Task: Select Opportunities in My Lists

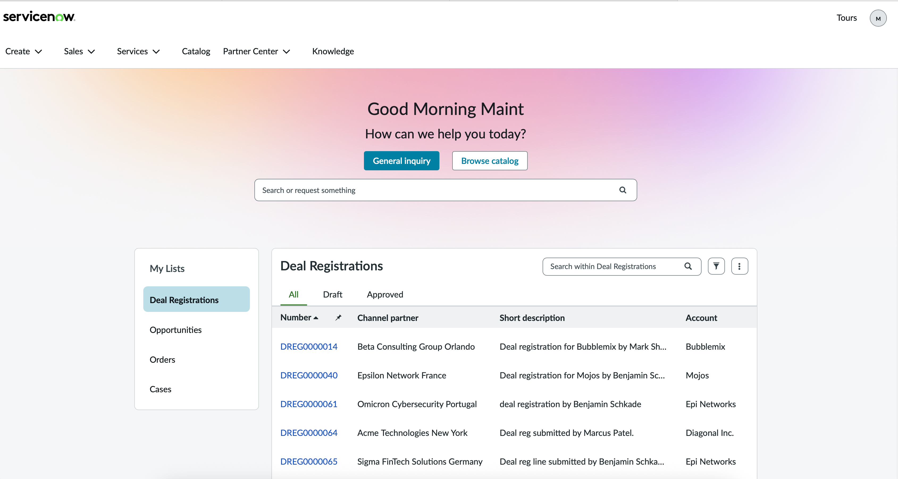Action: [x=175, y=330]
